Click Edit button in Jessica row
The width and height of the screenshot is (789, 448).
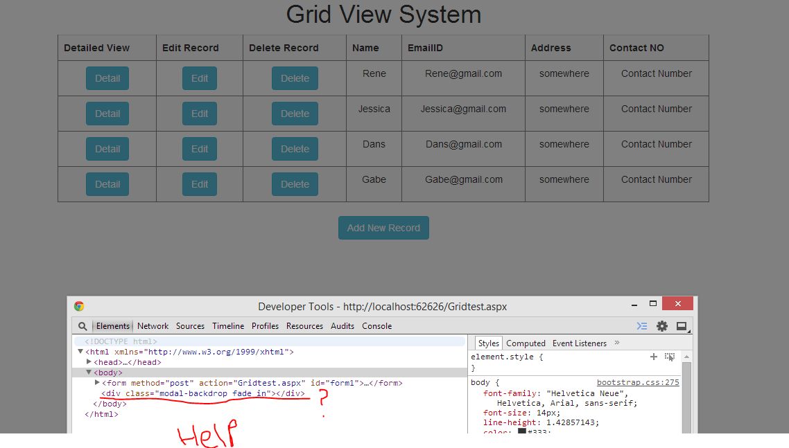(x=199, y=114)
